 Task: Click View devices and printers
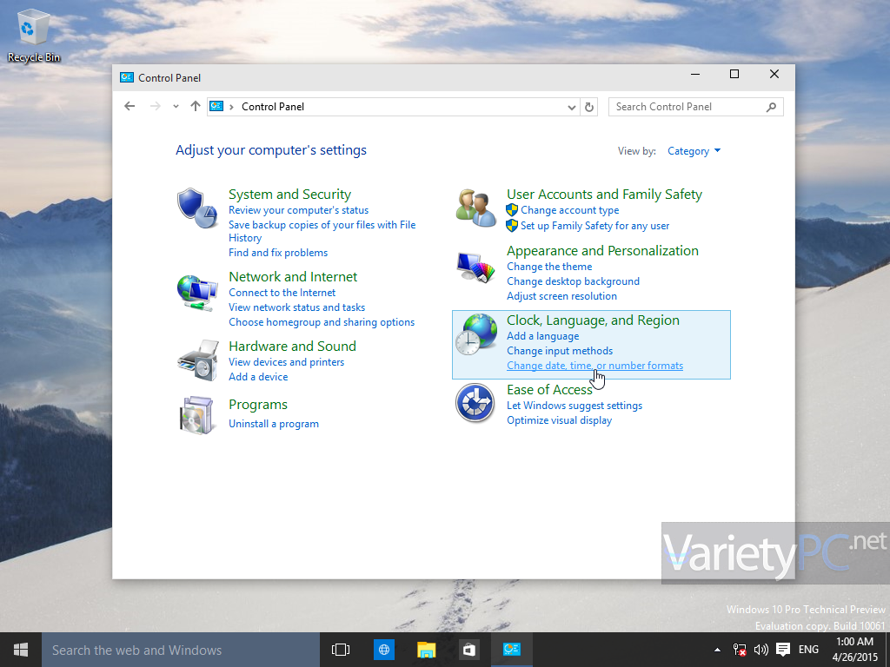pyautogui.click(x=286, y=362)
